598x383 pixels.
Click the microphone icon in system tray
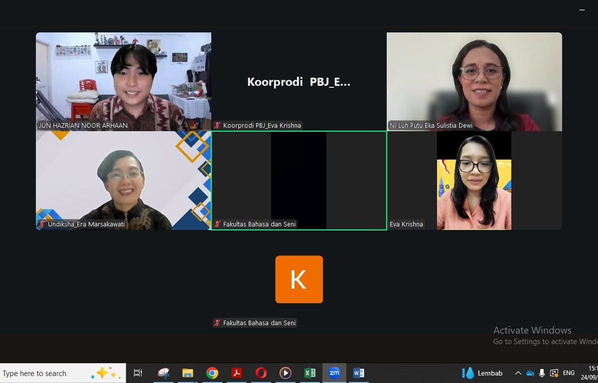pos(542,373)
